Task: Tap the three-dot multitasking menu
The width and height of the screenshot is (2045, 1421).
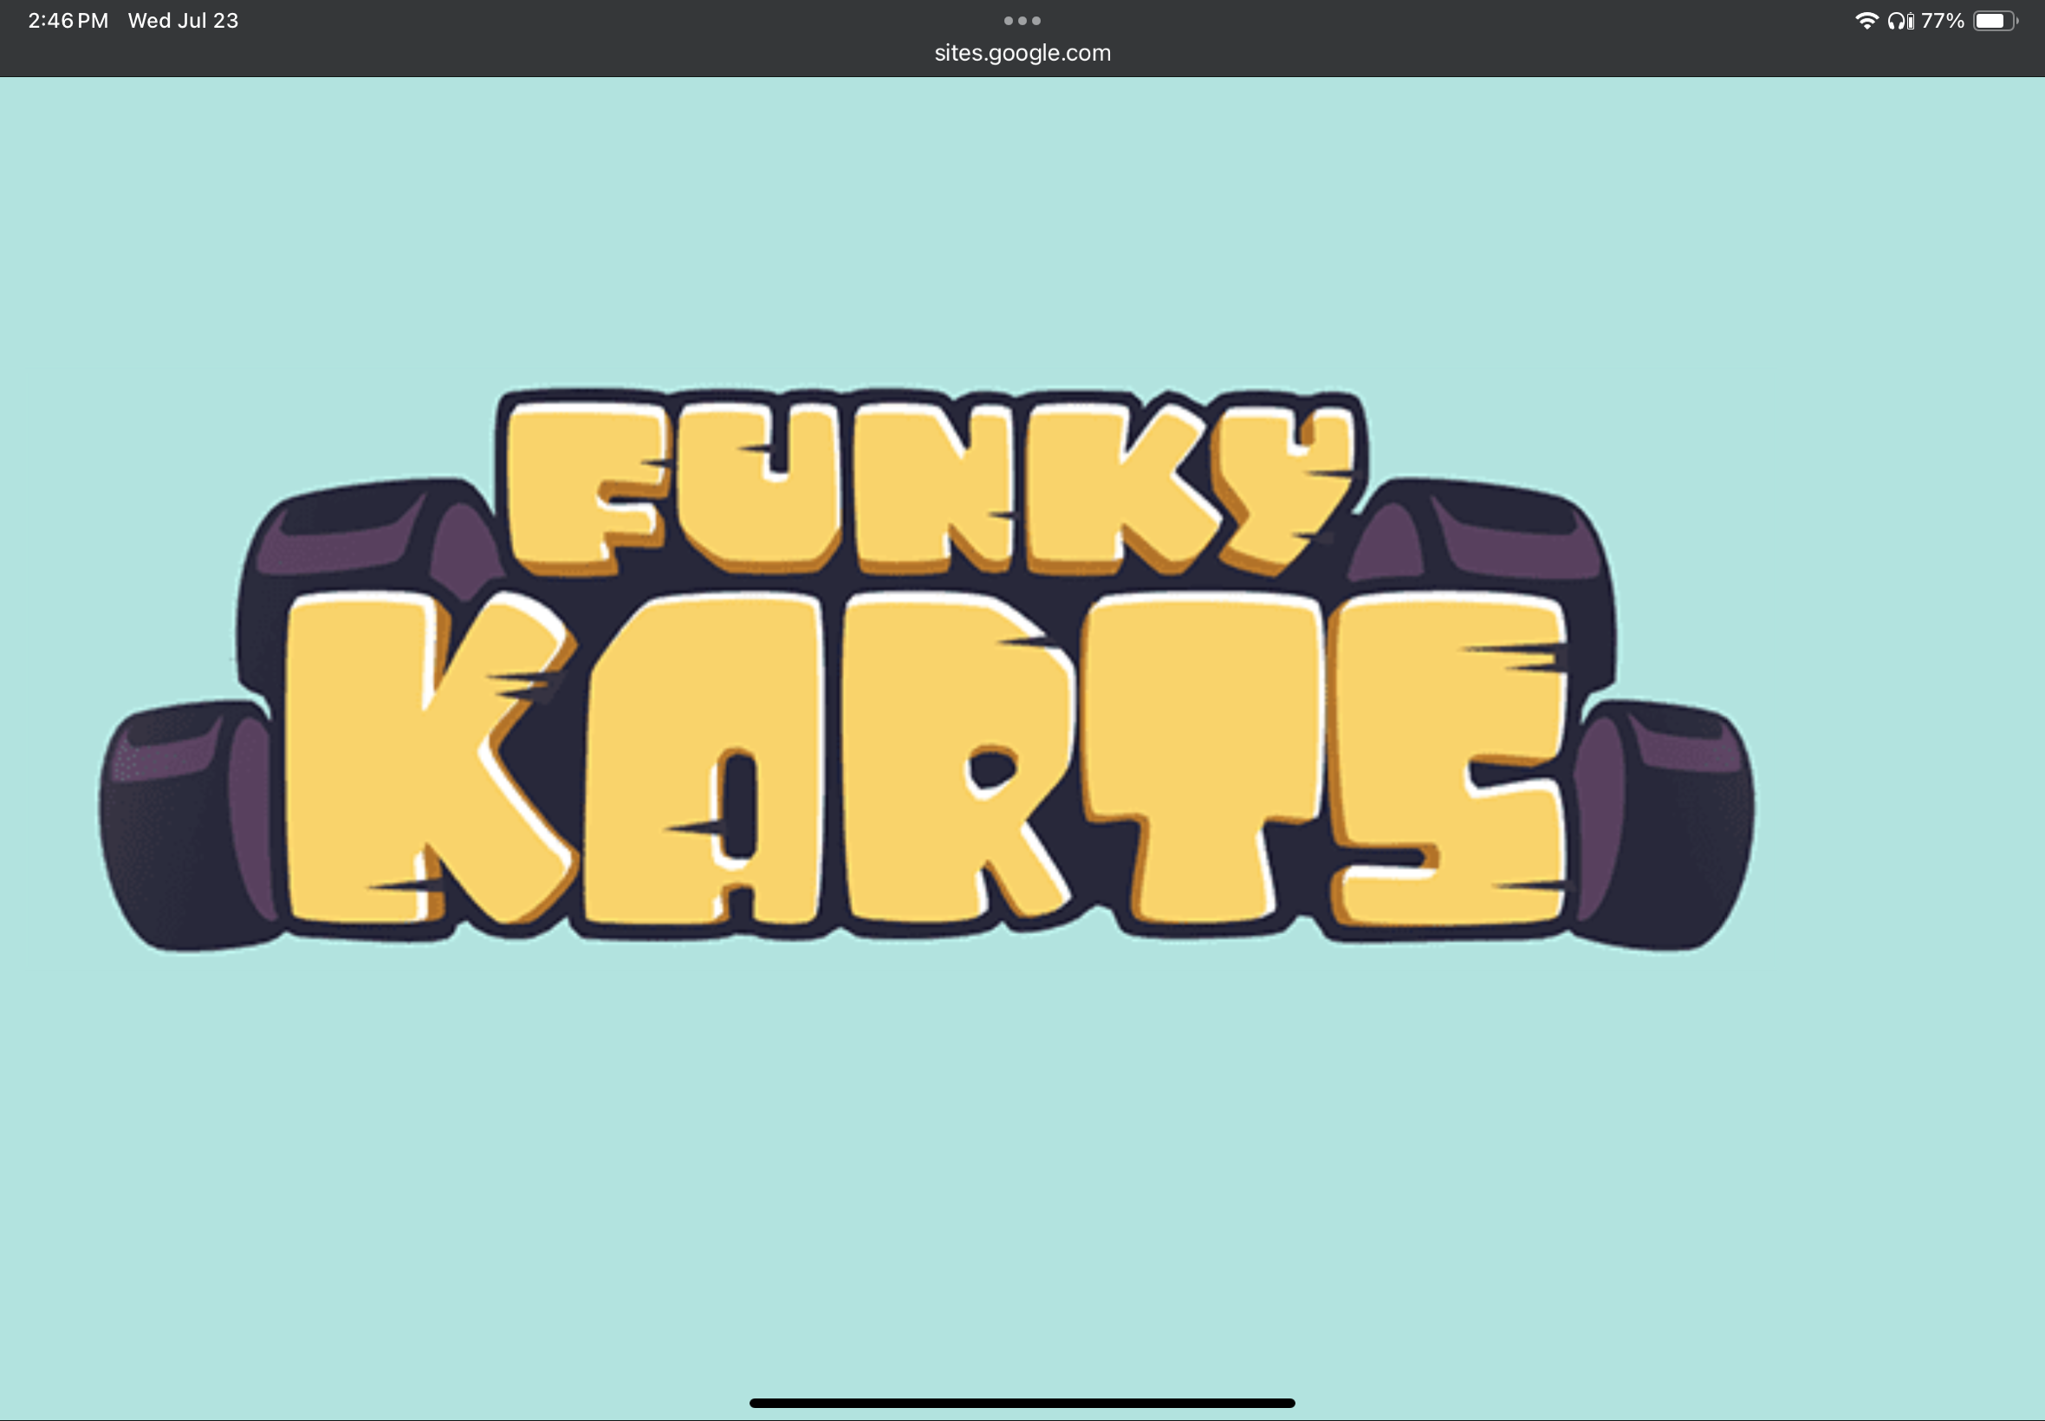Action: (1022, 21)
